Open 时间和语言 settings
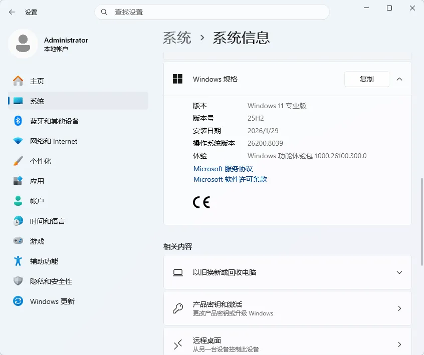The image size is (424, 355). [78, 221]
